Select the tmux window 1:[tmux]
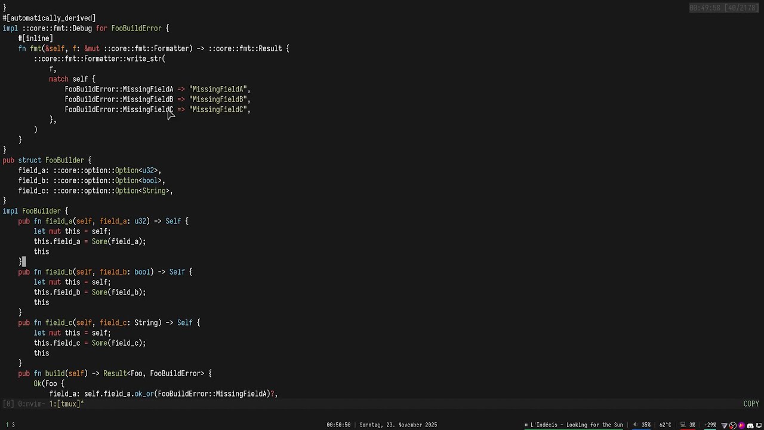 click(x=66, y=404)
